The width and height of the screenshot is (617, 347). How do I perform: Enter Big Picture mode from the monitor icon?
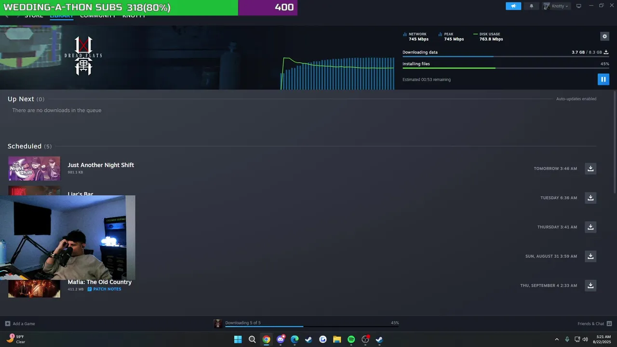coord(579,6)
